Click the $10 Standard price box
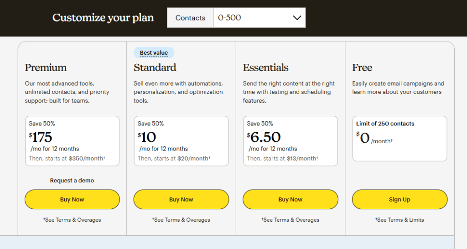The image size is (467, 249). [181, 141]
